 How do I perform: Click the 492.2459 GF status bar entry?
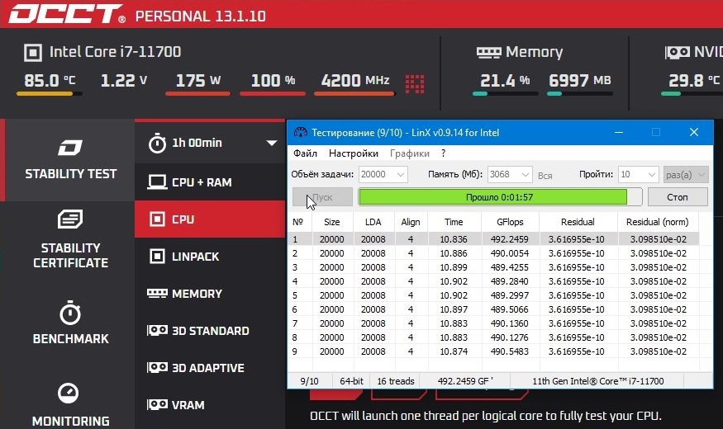465,381
